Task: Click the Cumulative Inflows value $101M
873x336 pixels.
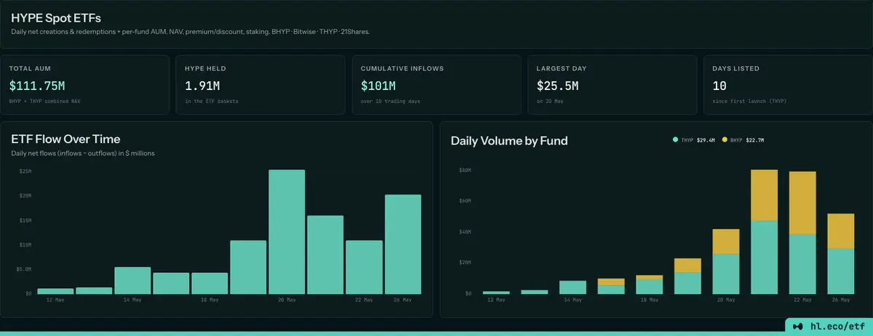Action: point(378,86)
